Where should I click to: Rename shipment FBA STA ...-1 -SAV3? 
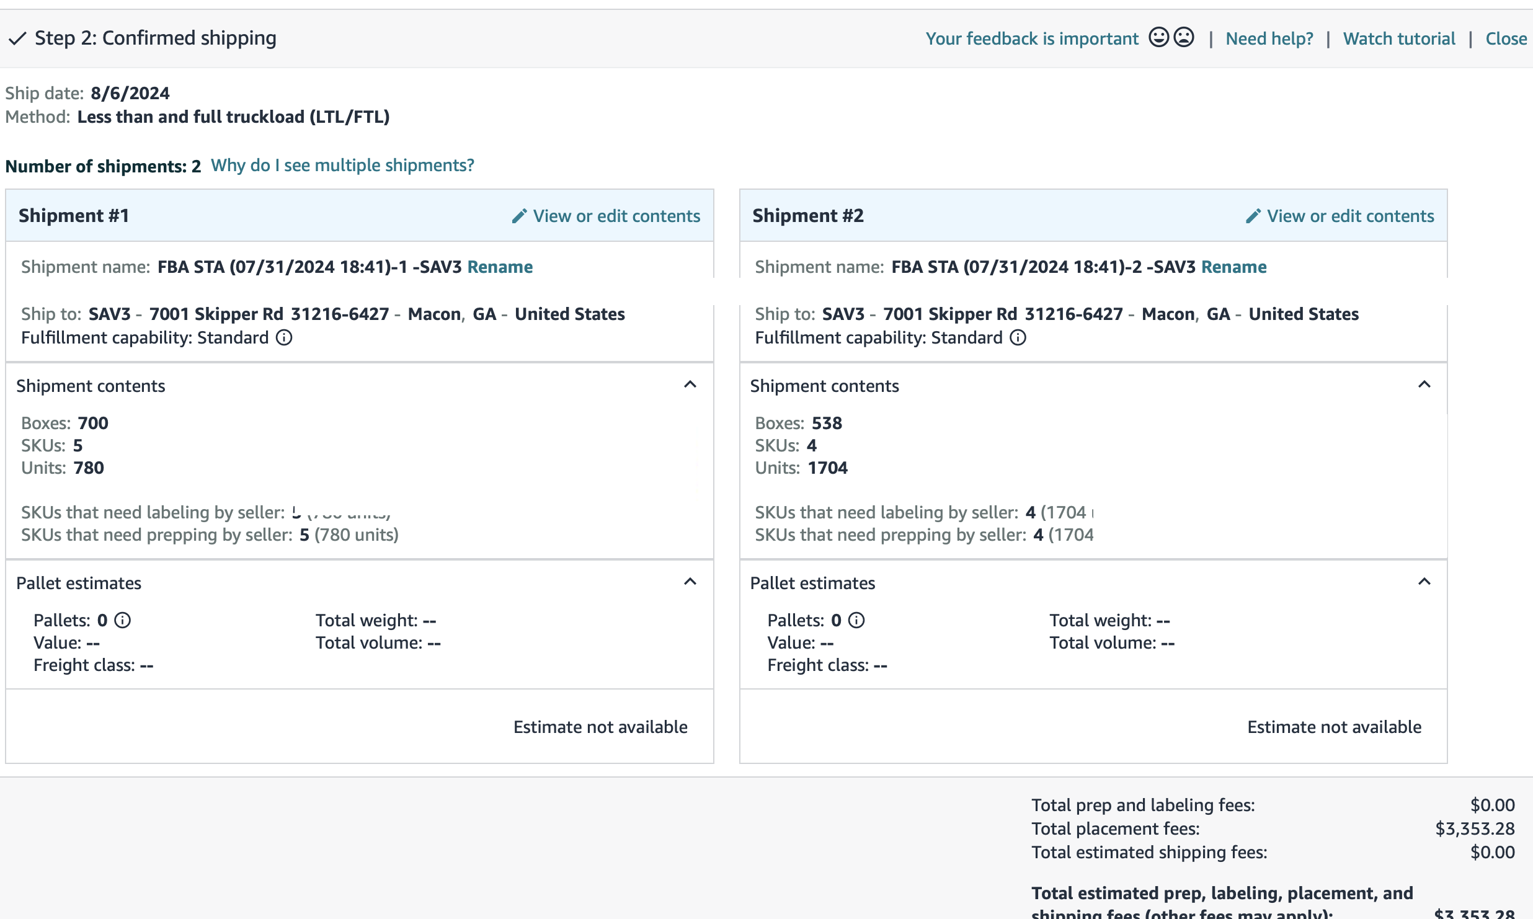pos(500,267)
